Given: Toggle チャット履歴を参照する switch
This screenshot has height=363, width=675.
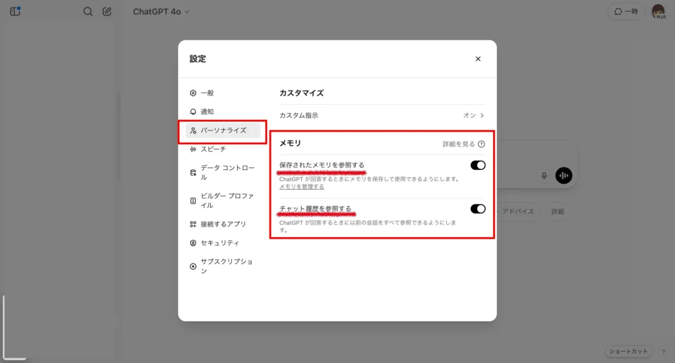Looking at the screenshot, I should tap(478, 209).
